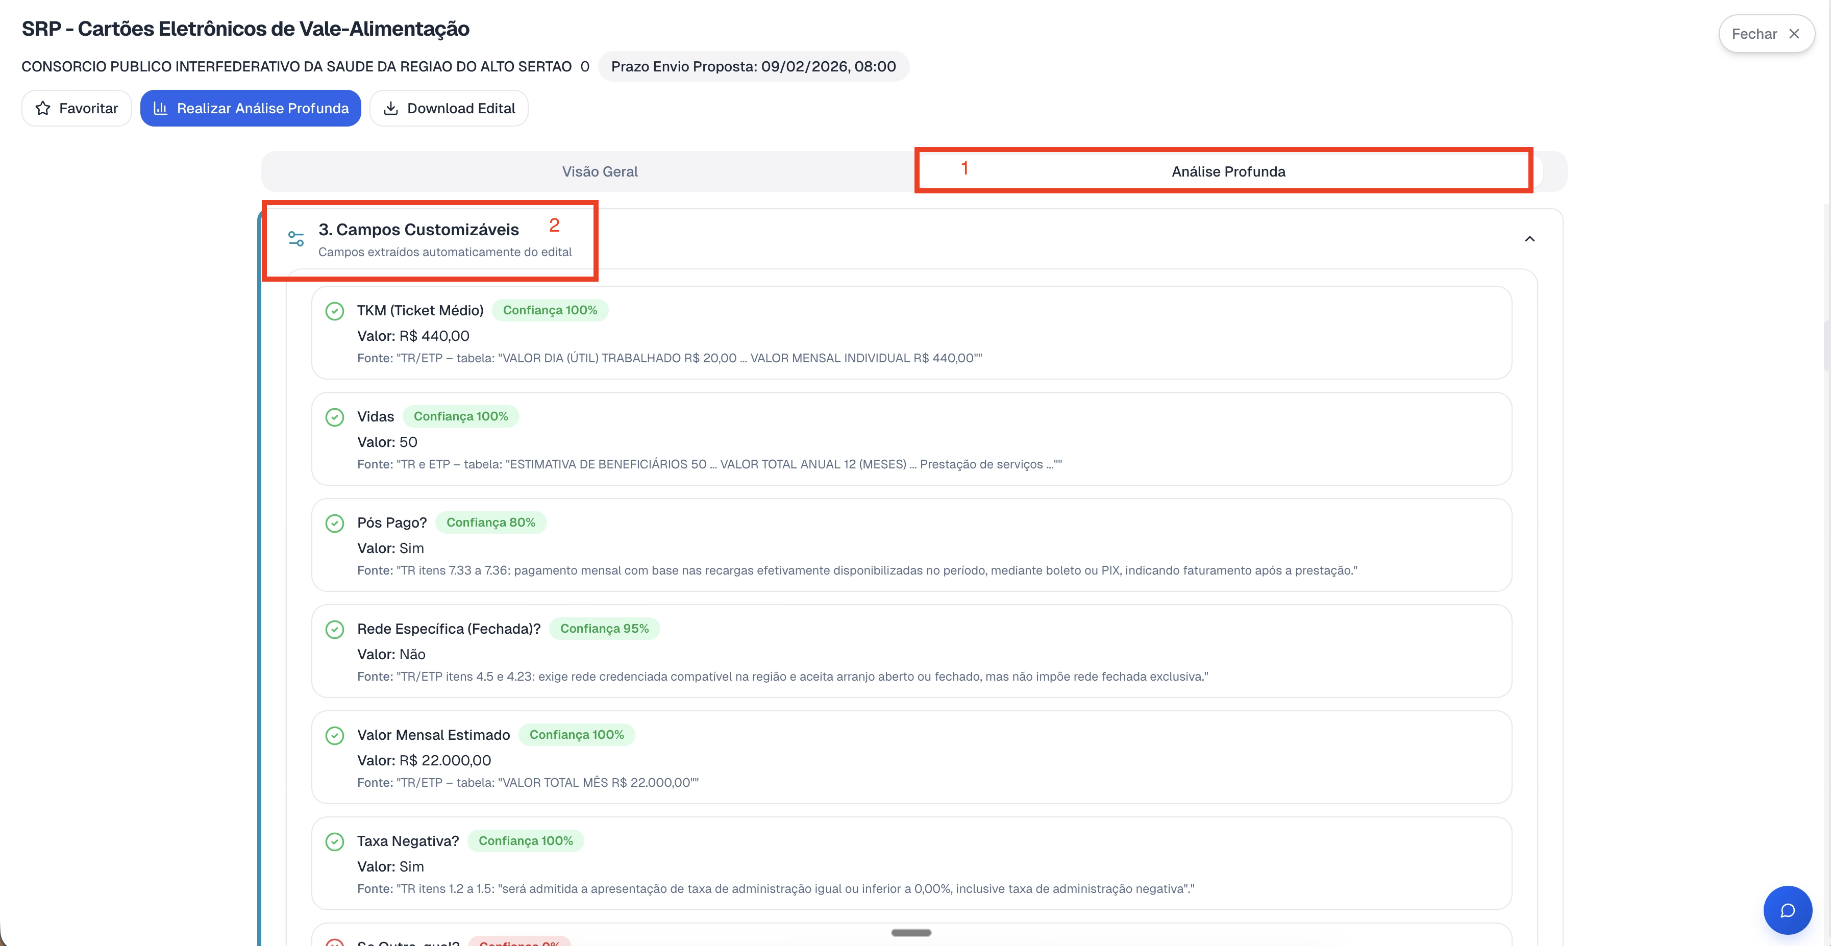Click the chart icon inside Realizar Análise Profunda
The height and width of the screenshot is (946, 1831).
click(x=161, y=108)
